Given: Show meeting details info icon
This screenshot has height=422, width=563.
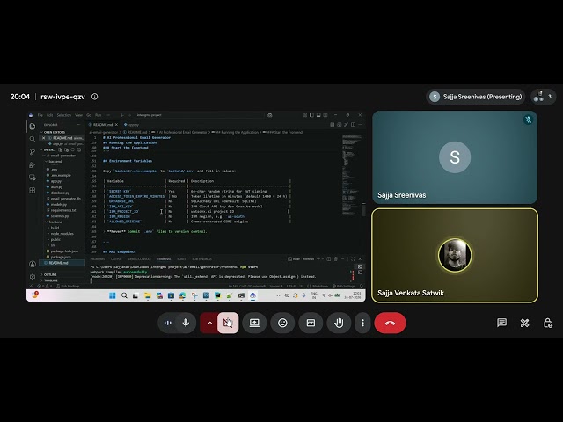Looking at the screenshot, I should pyautogui.click(x=94, y=97).
